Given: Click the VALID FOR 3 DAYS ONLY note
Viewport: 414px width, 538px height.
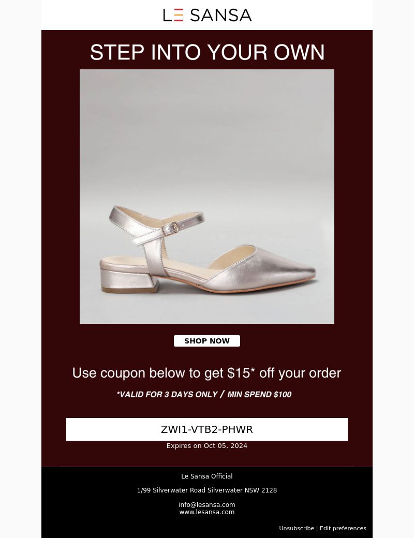Looking at the screenshot, I should pos(167,394).
